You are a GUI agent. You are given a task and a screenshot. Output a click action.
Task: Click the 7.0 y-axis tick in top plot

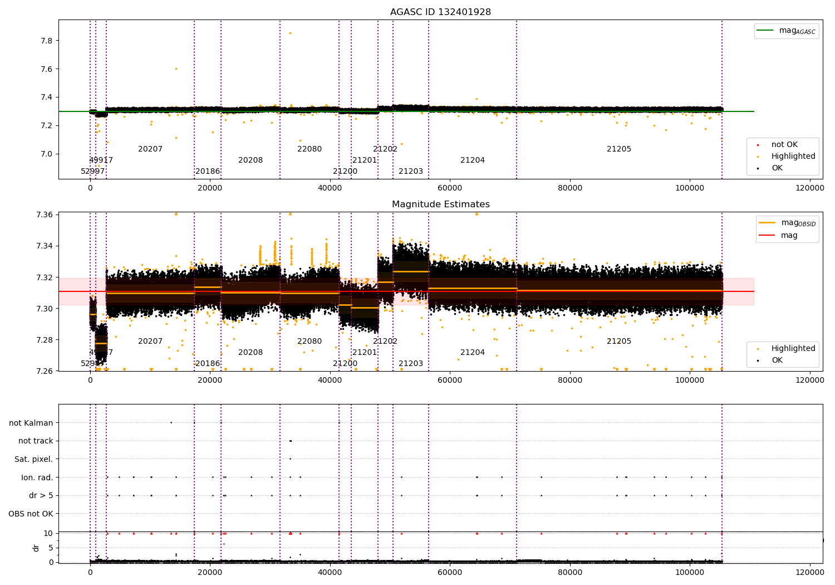coord(47,154)
